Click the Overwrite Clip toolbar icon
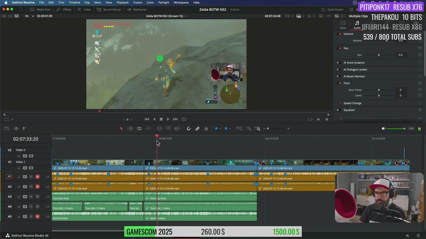 coord(168,128)
